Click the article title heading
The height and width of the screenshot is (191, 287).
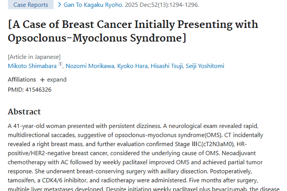(x=133, y=31)
